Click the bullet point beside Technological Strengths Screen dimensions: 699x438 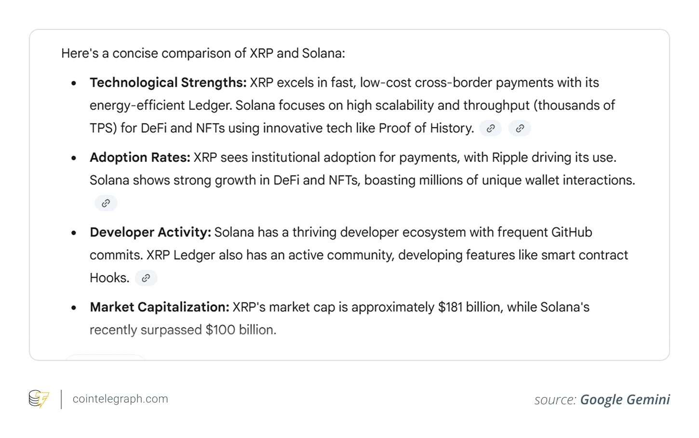click(x=74, y=83)
